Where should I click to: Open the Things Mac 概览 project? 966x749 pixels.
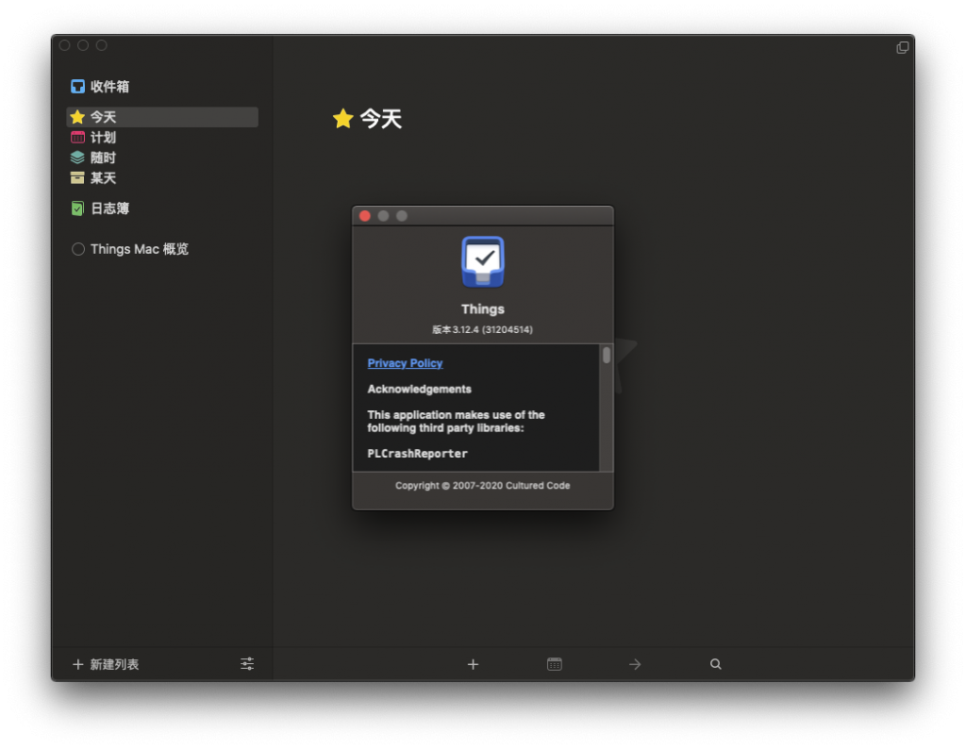coord(162,249)
